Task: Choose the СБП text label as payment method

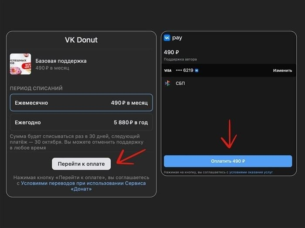Action: (180, 83)
